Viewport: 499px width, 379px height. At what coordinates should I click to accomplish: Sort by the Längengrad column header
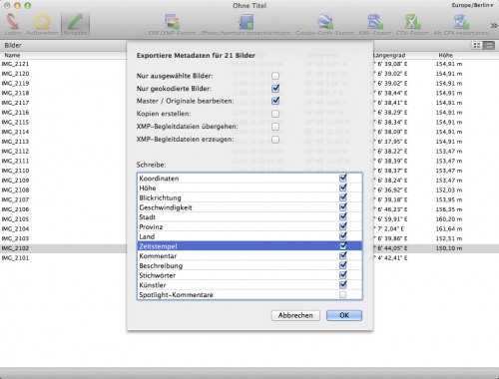[x=389, y=55]
